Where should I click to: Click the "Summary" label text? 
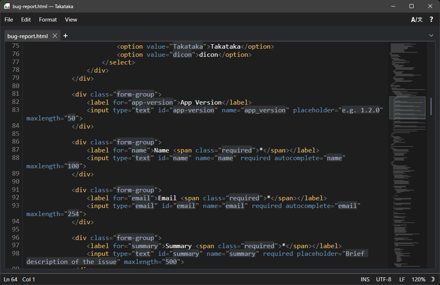point(179,246)
